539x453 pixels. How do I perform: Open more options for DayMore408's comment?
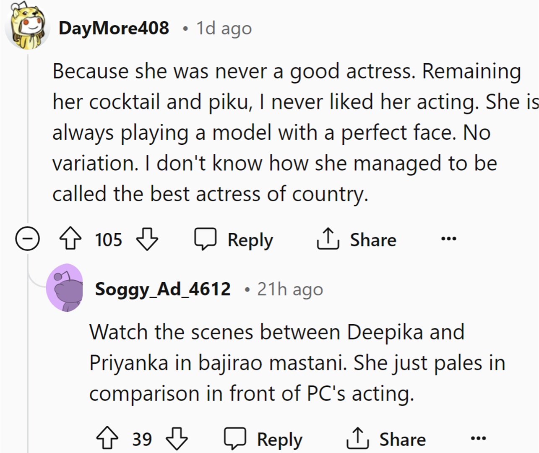coord(448,239)
